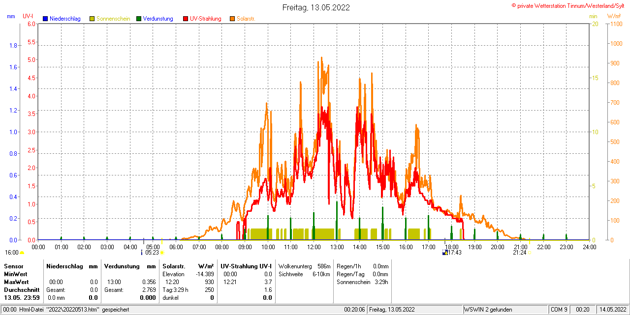Click the 24:00 tick on the time axis
This screenshot has width=630, height=315.
point(589,247)
